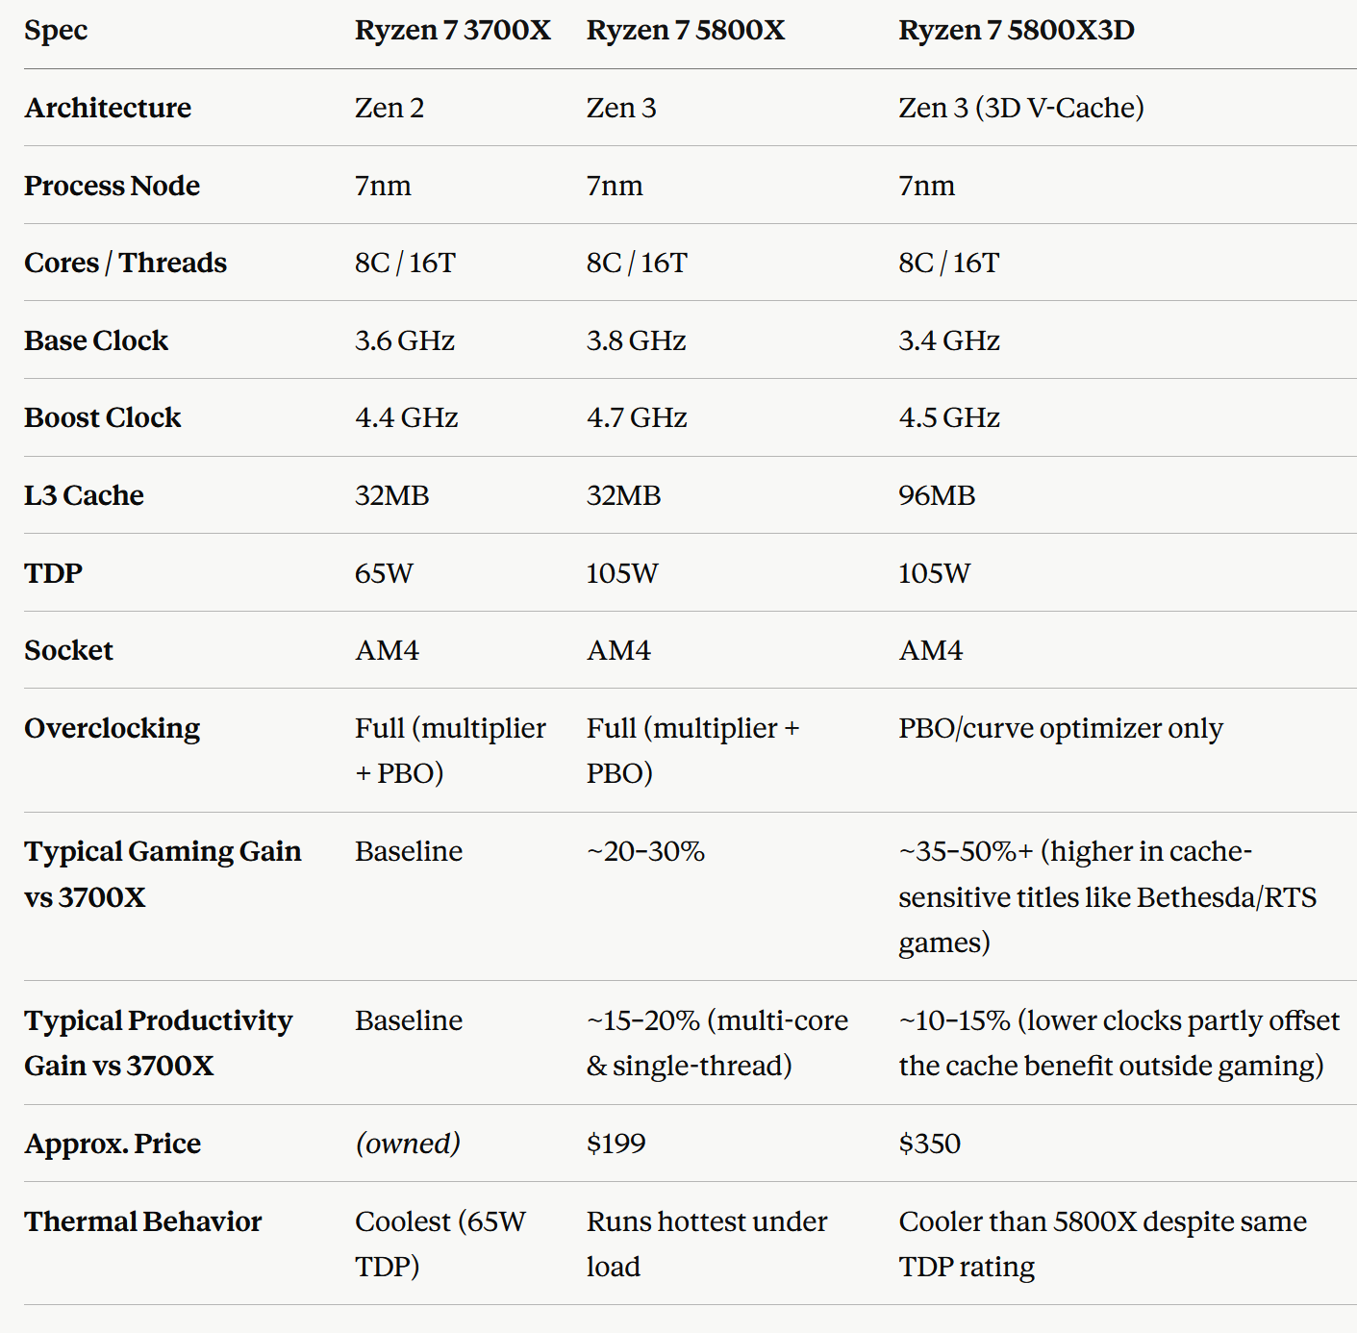Image resolution: width=1357 pixels, height=1333 pixels.
Task: Click the Zen 3 (3D V-Cache) cell
Action: point(1020,108)
